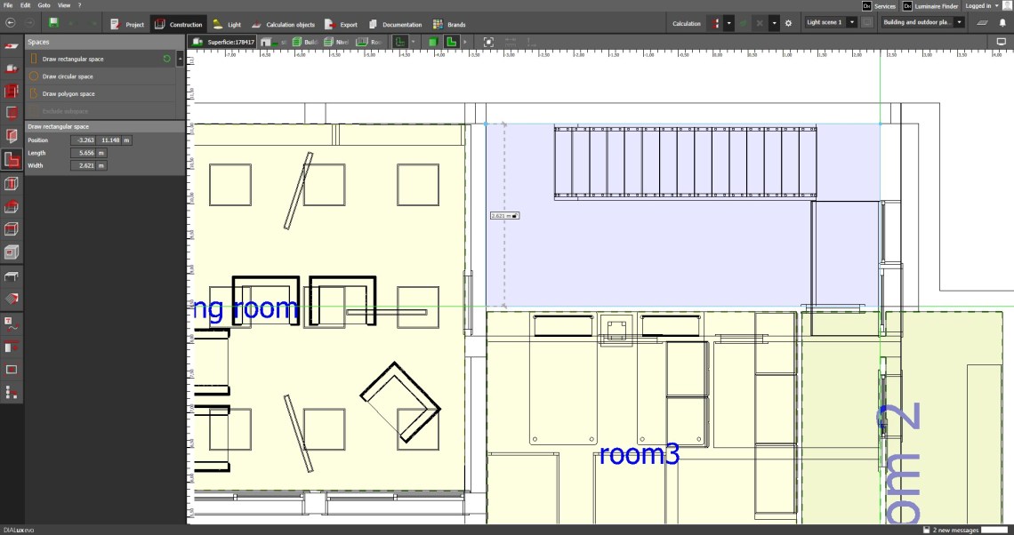Toggle the 3D green cube view
The height and width of the screenshot is (535, 1014).
[x=433, y=42]
